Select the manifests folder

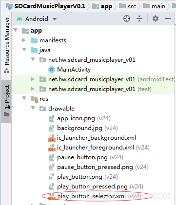click(53, 40)
